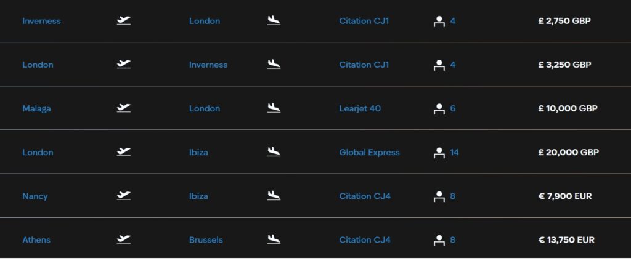
Task: Select Nancy departure city link
Action: 35,196
